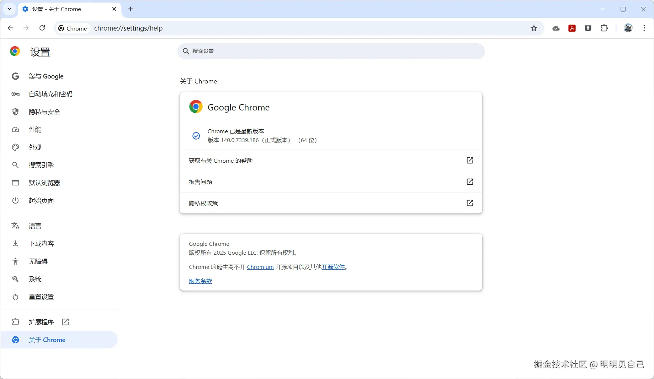Screen dimensions: 654x379
Task: Bookmark this page with the star icon
Action: click(534, 28)
